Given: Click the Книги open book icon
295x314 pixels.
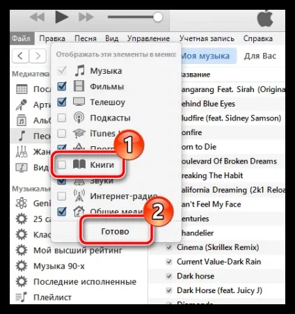Looking at the screenshot, I should [x=79, y=164].
